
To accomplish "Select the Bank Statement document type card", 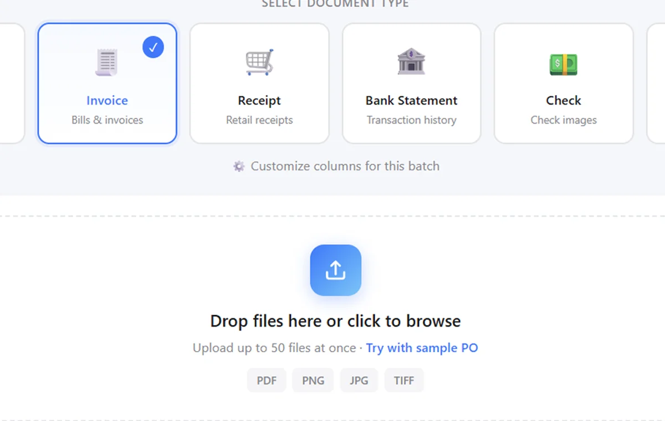I will coord(411,83).
